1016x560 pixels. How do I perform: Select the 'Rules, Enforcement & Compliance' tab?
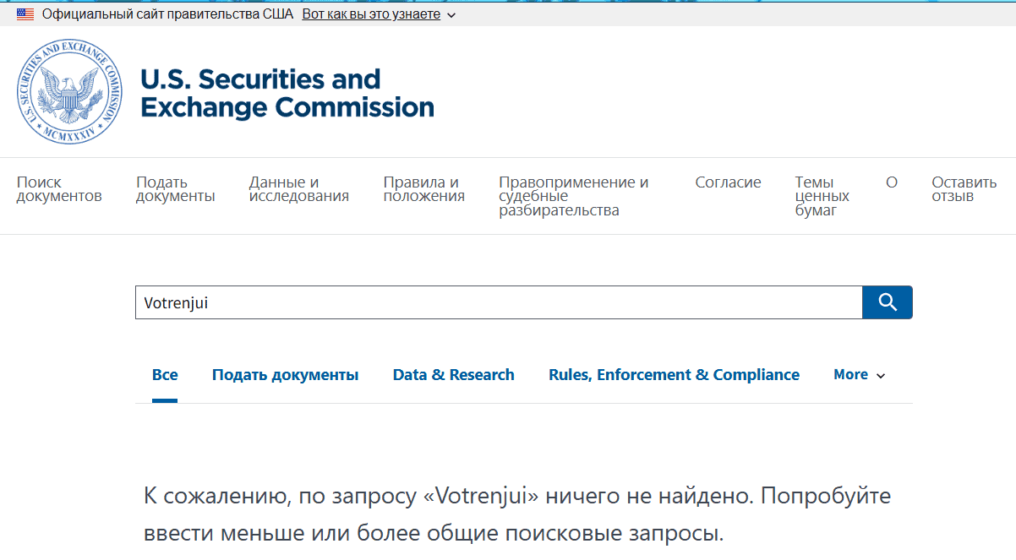(674, 375)
